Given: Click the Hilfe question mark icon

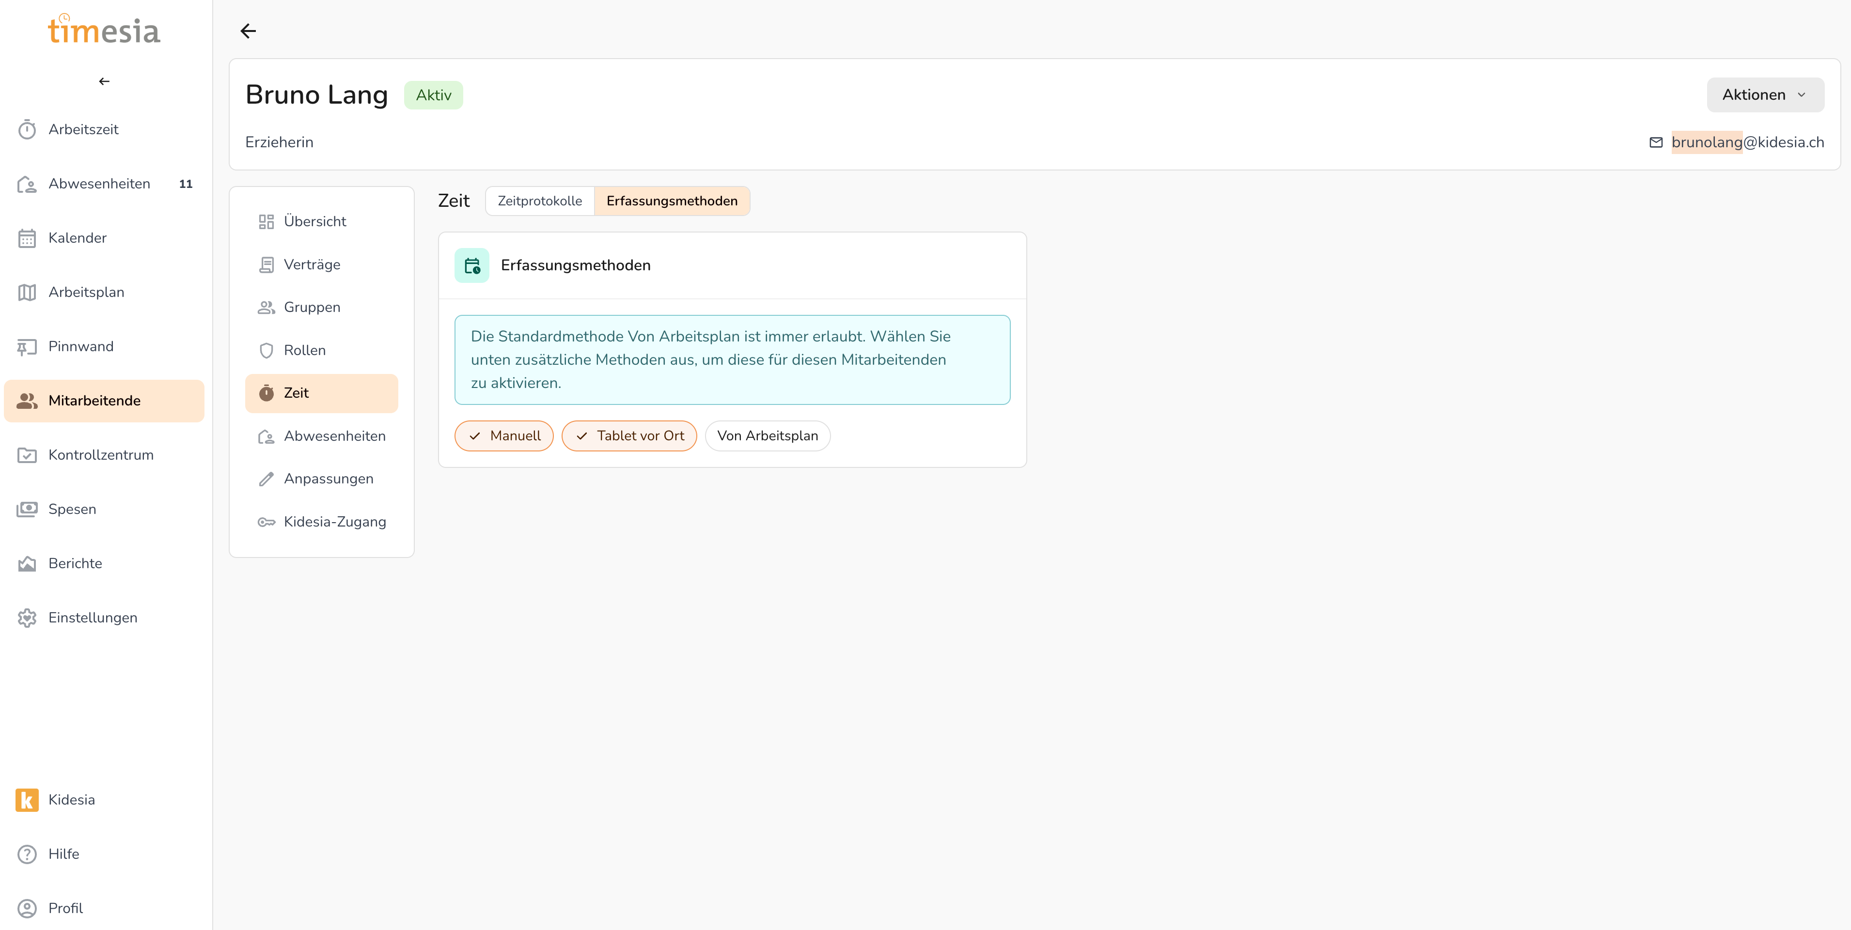Looking at the screenshot, I should (x=27, y=854).
